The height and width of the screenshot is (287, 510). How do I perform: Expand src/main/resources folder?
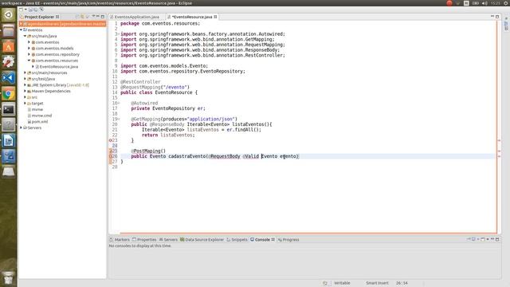pos(25,73)
